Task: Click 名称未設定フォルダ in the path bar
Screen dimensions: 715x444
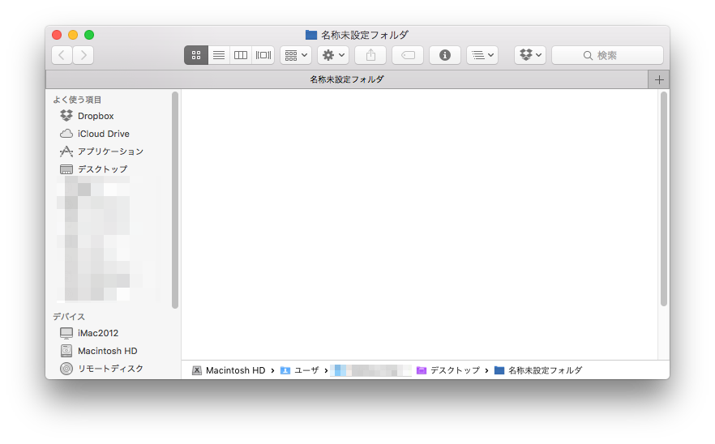Action: click(538, 370)
